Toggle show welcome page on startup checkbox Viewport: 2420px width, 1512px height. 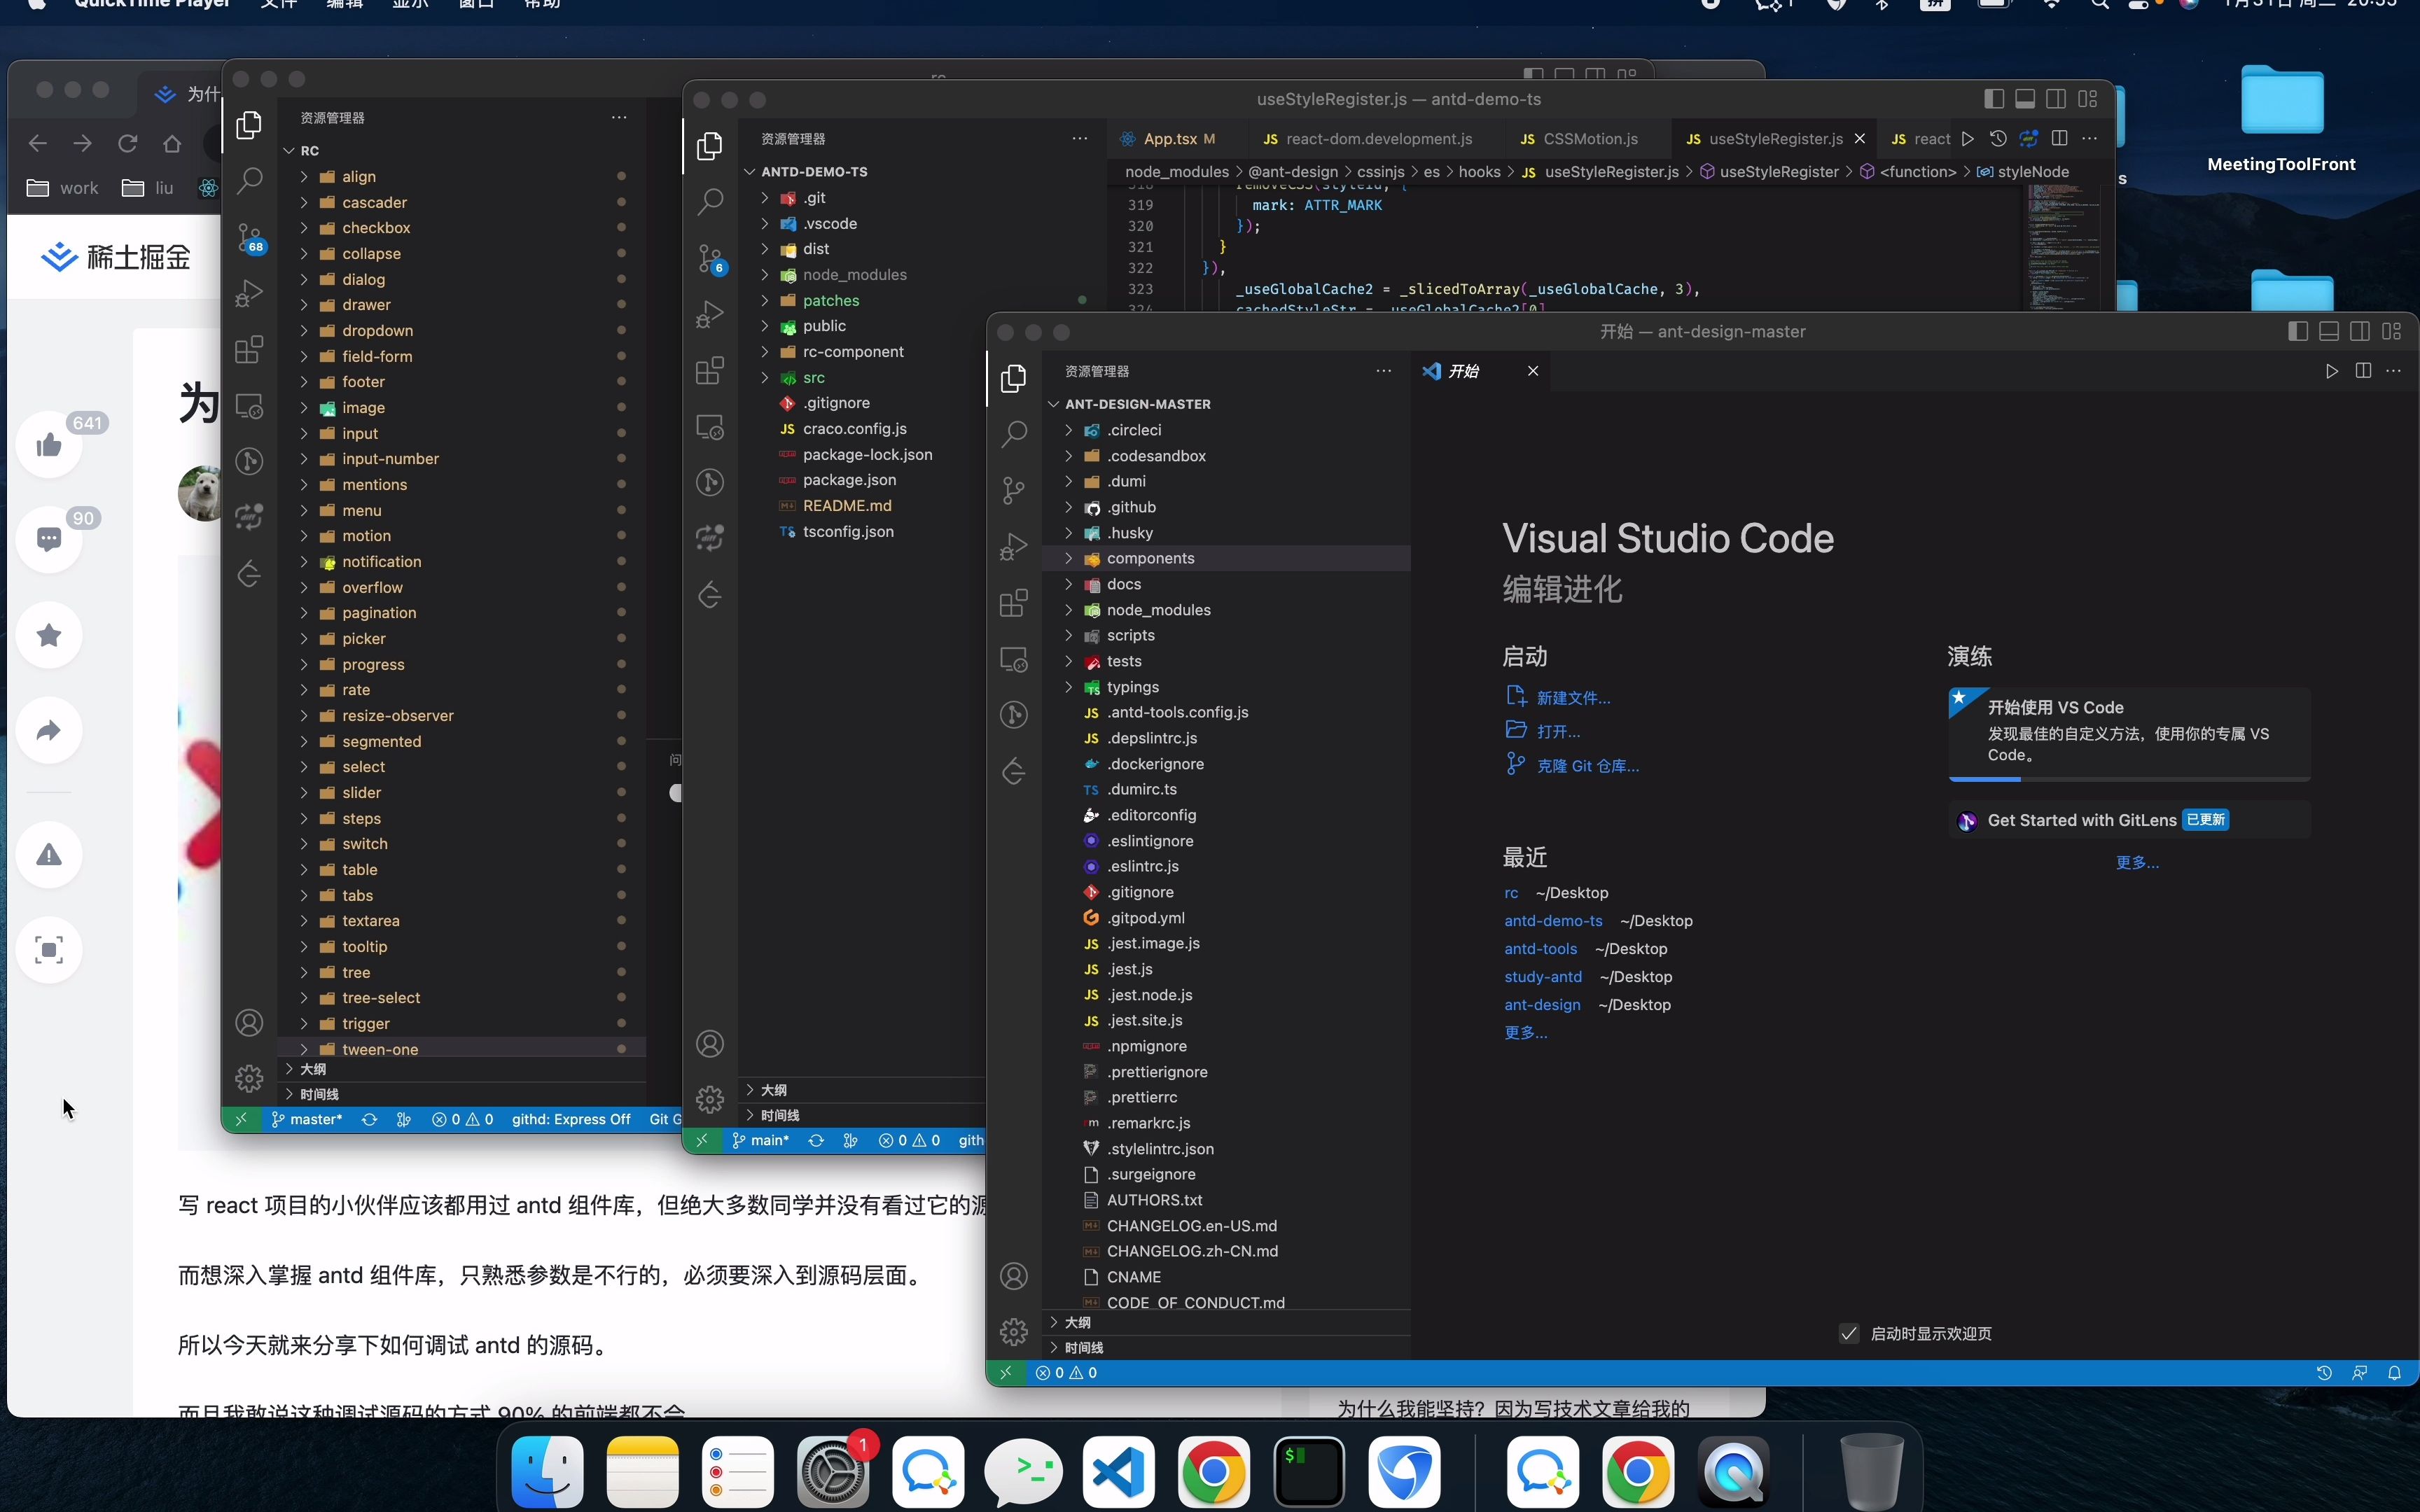pos(1849,1333)
